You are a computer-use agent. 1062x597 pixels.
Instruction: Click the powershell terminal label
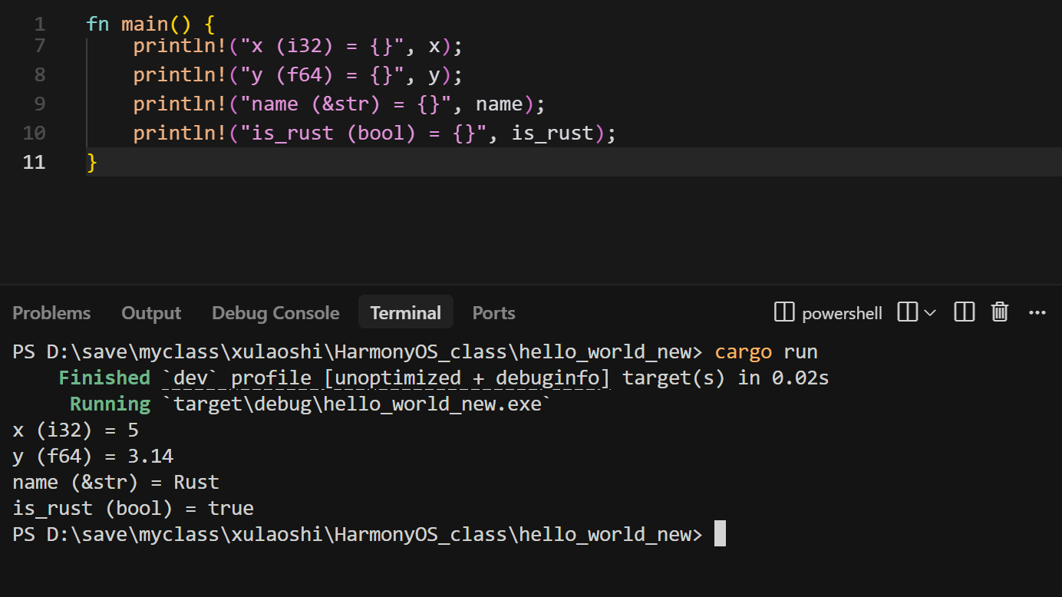pos(842,313)
